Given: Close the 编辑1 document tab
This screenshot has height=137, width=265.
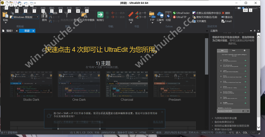Looking at the screenshot, I should pos(17,31).
